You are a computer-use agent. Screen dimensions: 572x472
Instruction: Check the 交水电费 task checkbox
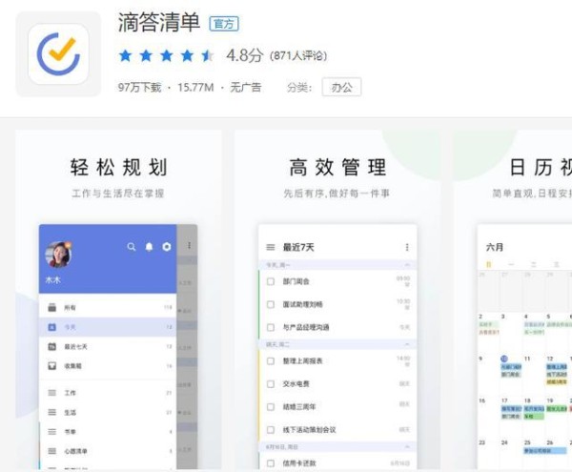(x=271, y=384)
